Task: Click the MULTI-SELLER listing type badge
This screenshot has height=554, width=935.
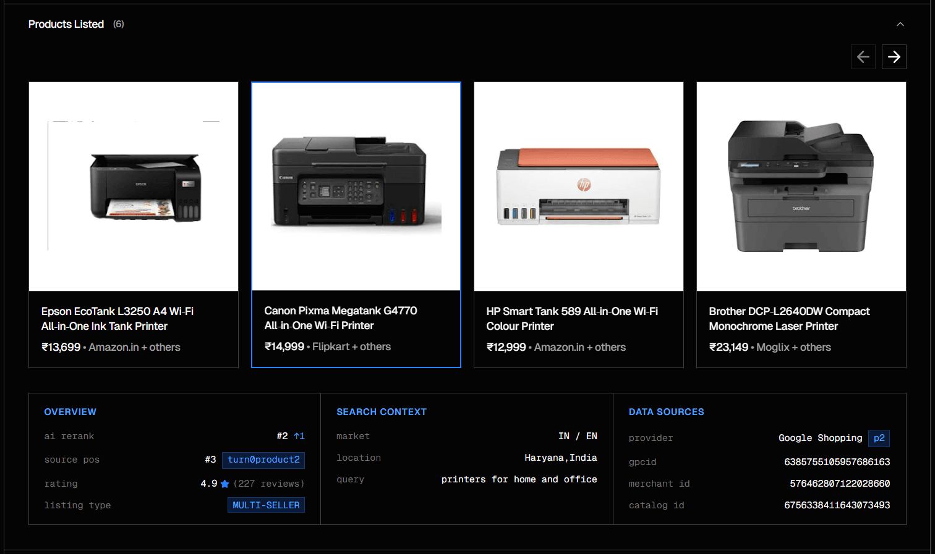Action: pos(266,505)
